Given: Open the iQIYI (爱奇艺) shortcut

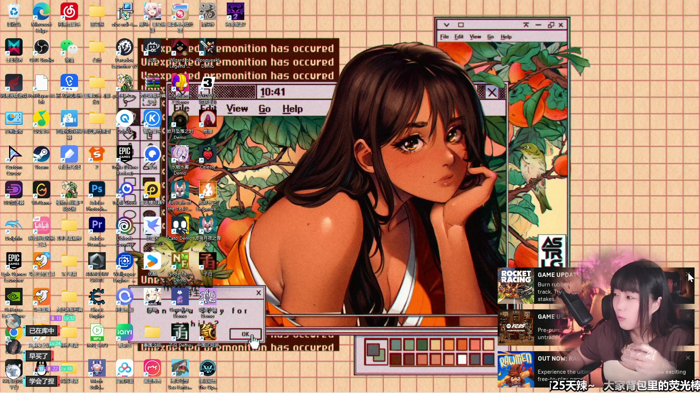Looking at the screenshot, I should [125, 336].
